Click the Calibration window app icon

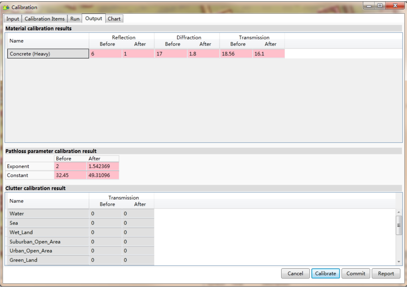pos(6,7)
